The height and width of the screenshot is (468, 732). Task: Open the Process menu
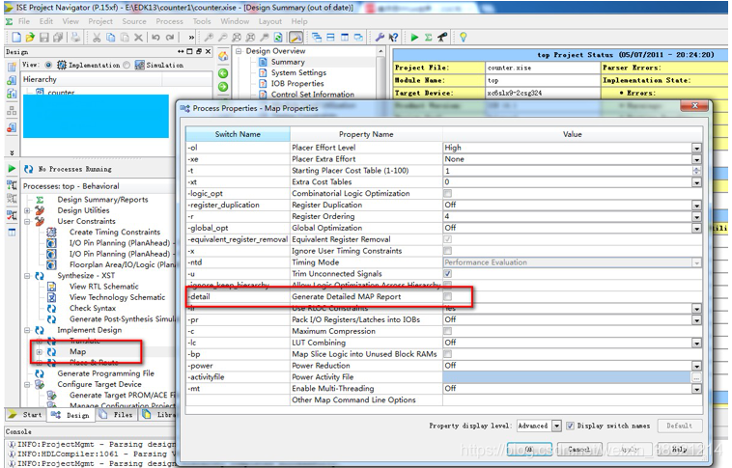(x=169, y=21)
